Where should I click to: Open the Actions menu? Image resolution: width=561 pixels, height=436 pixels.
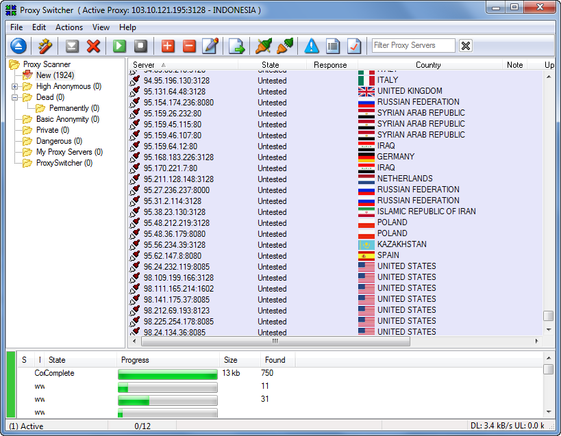coord(69,27)
